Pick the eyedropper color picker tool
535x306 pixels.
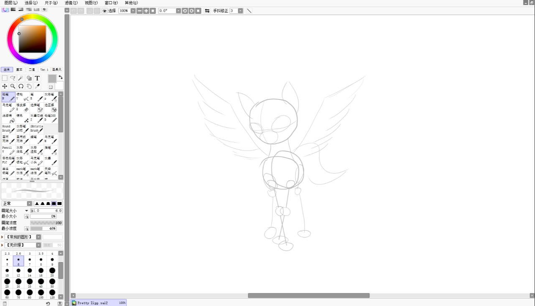point(37,86)
